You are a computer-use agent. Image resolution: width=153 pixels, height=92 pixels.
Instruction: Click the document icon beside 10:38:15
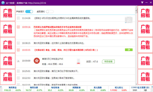click(x=18, y=43)
